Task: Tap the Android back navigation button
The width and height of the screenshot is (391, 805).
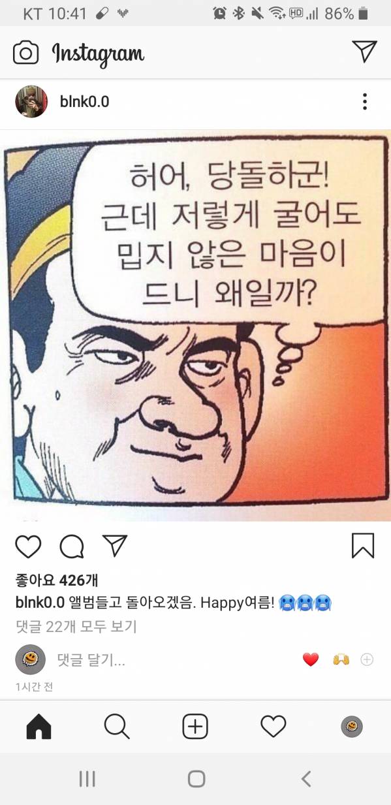Action: (x=305, y=778)
